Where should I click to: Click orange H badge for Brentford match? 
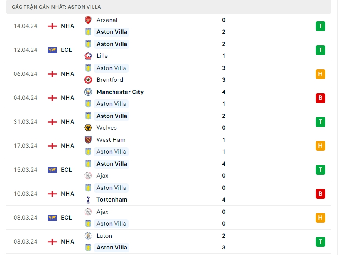pyautogui.click(x=320, y=74)
